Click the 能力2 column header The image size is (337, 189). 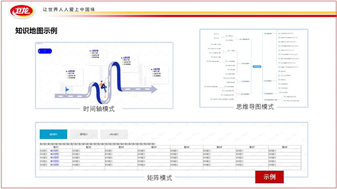click(x=89, y=147)
